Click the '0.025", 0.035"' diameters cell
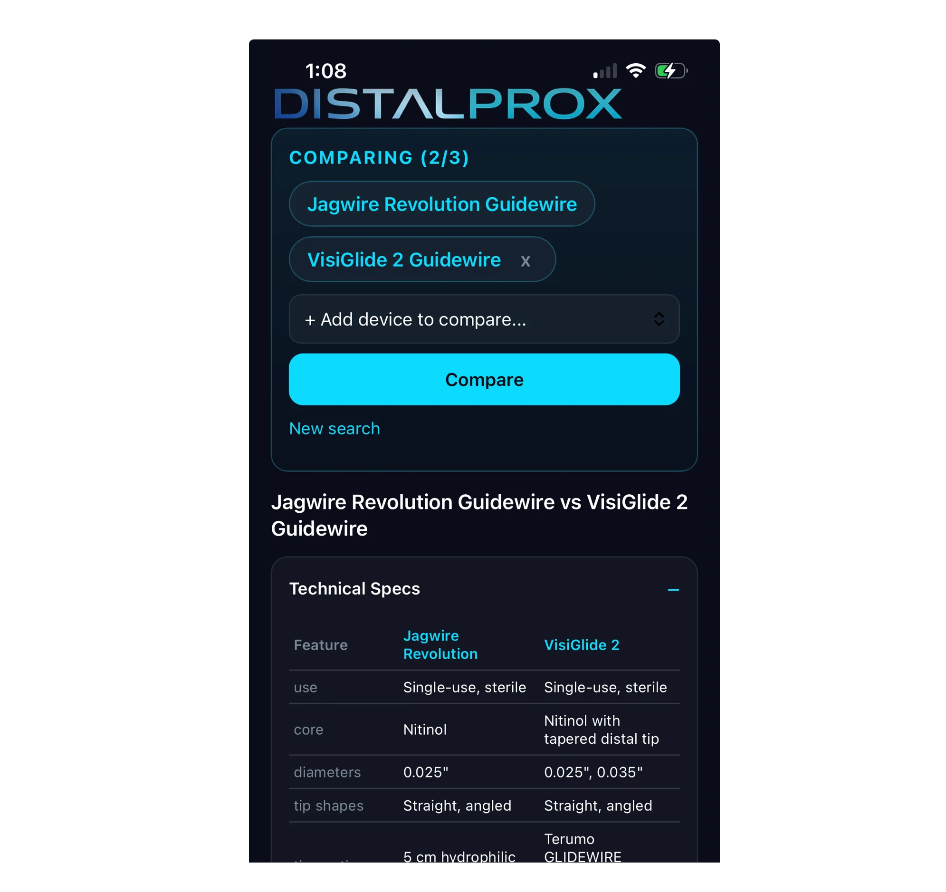946x892 pixels. pos(593,772)
